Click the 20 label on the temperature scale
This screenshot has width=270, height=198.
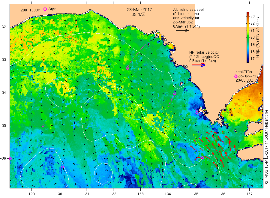point(252,37)
